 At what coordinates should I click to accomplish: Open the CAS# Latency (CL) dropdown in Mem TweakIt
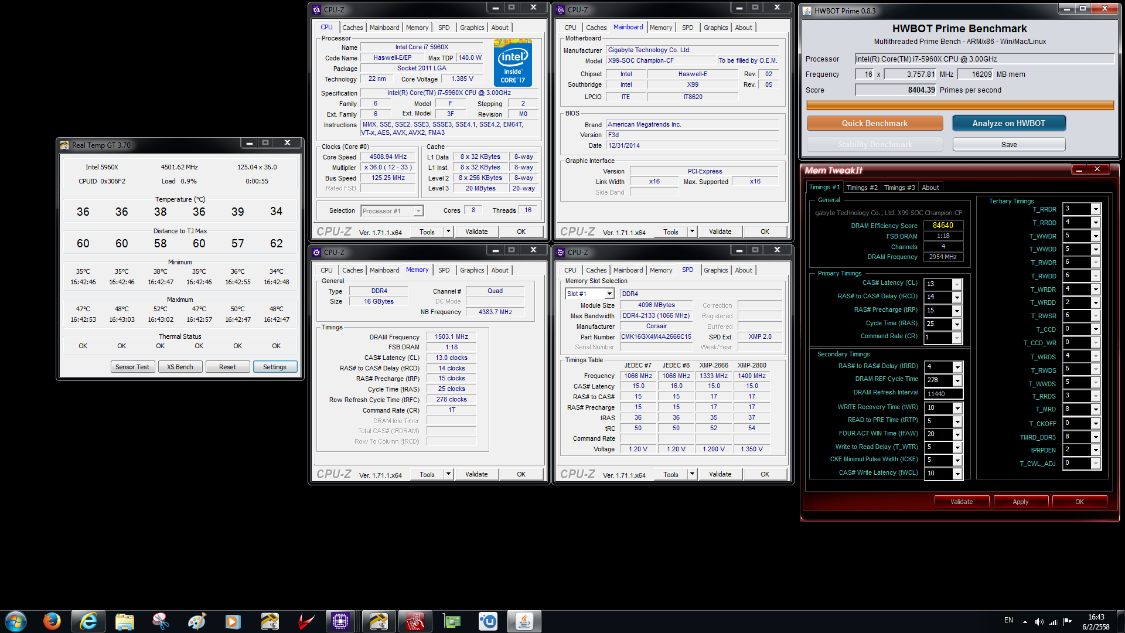(957, 284)
